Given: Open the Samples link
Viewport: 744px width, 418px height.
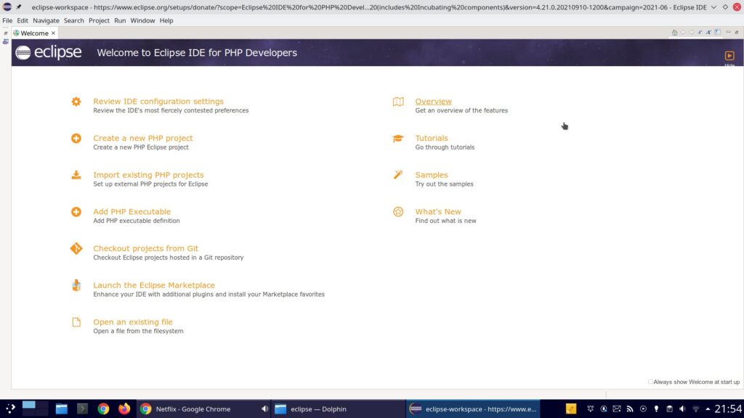Looking at the screenshot, I should [432, 175].
